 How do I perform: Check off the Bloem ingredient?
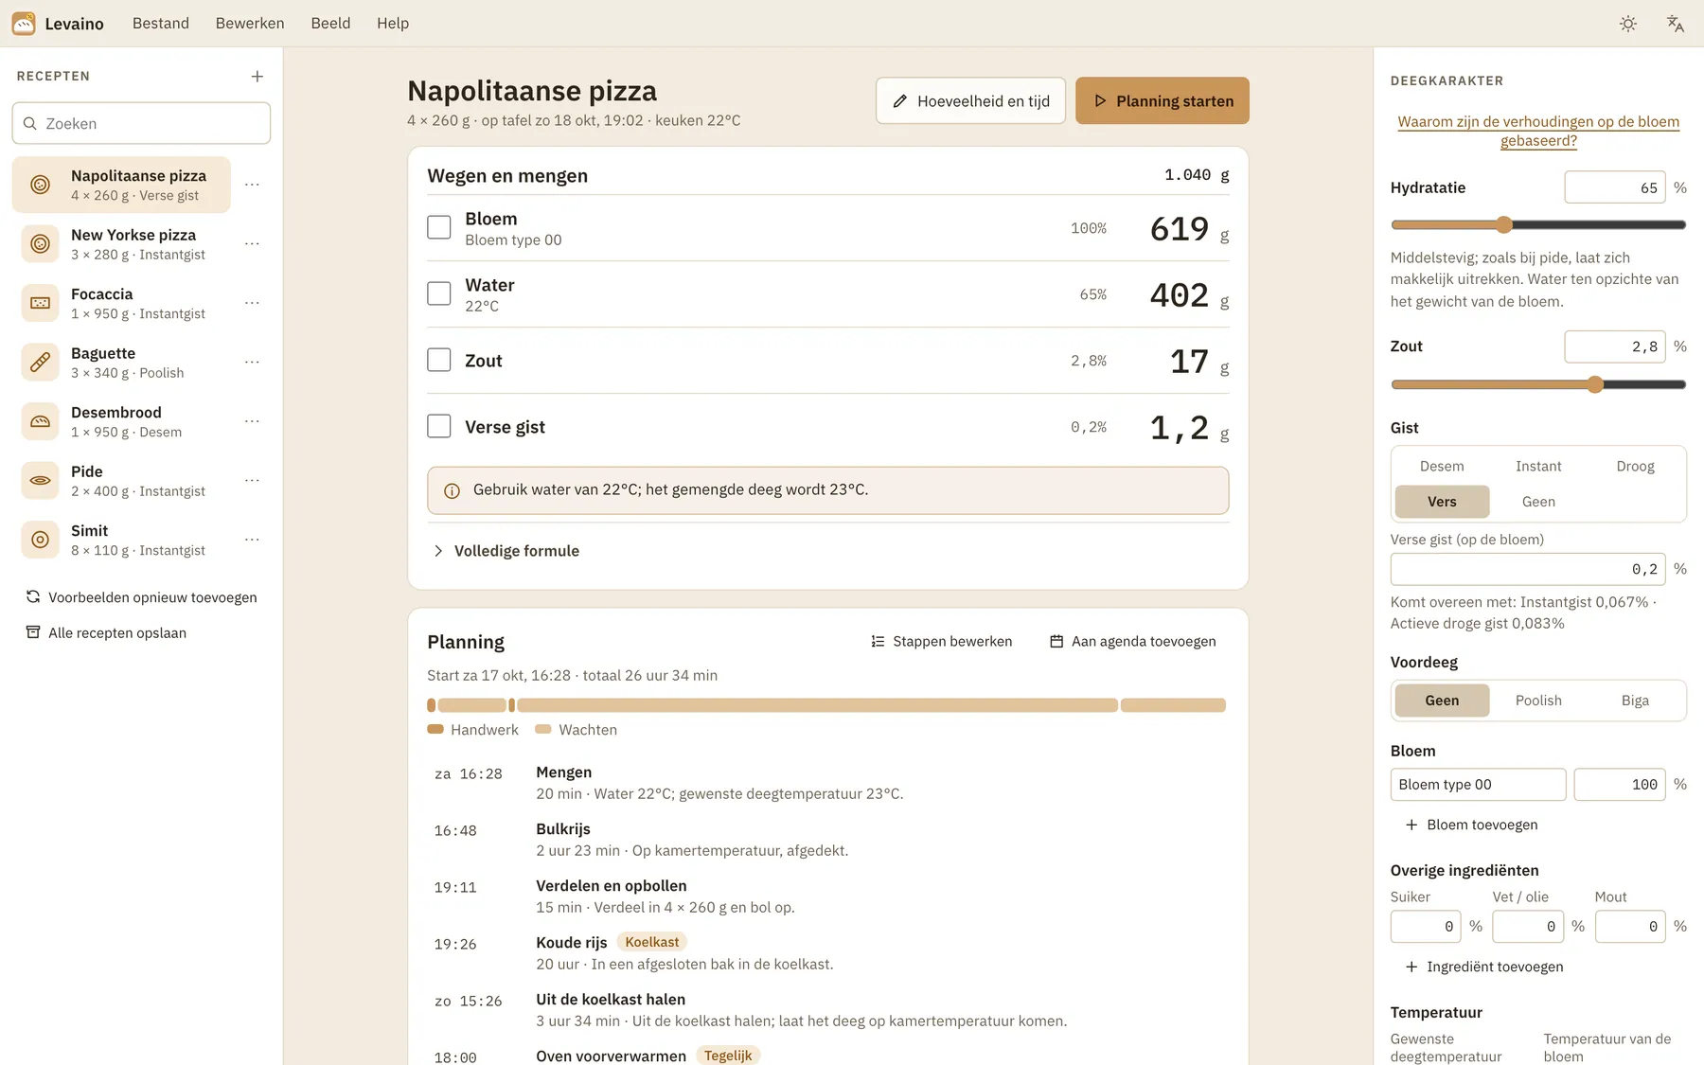coord(439,227)
